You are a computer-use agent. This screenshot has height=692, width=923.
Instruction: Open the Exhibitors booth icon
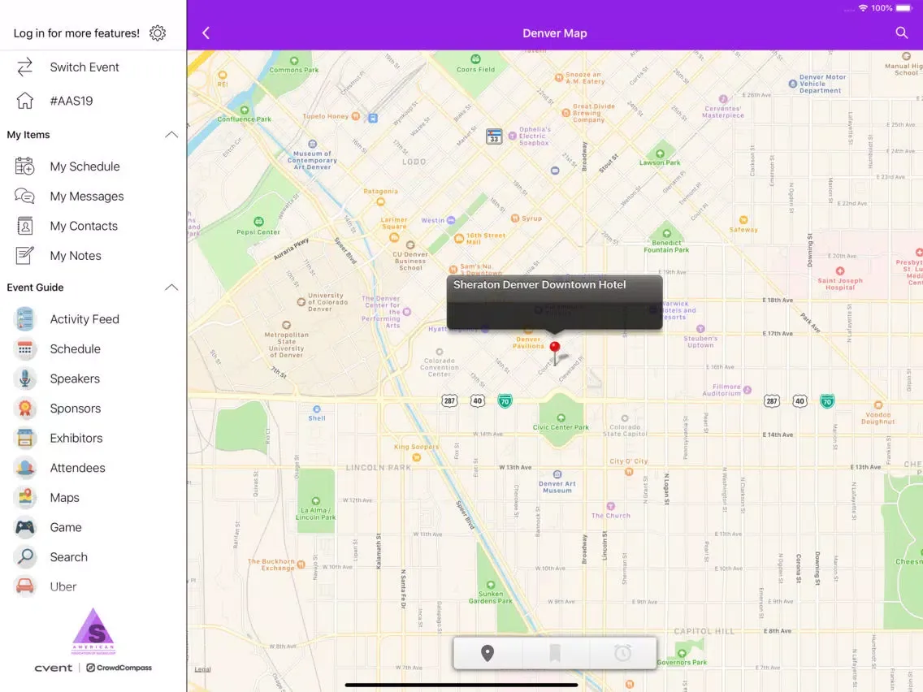(x=24, y=439)
